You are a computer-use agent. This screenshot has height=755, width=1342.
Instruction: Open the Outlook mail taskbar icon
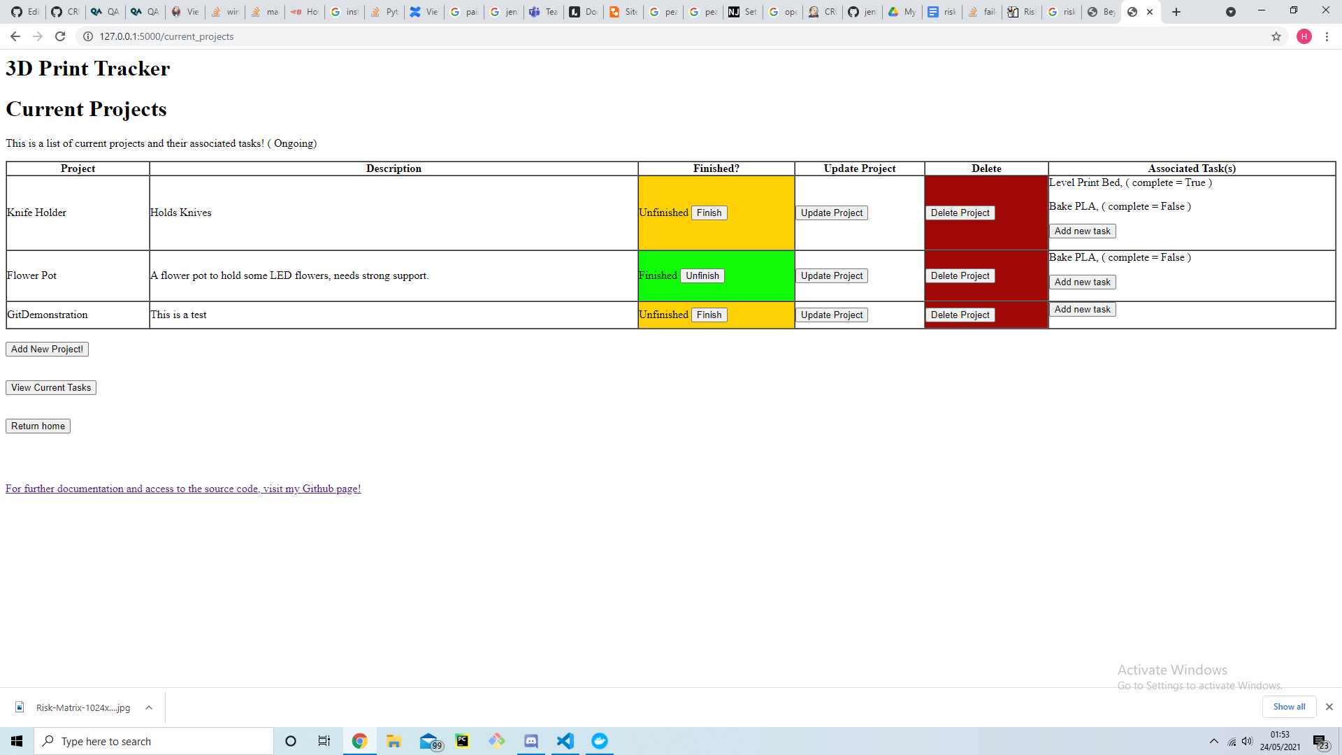click(x=429, y=740)
